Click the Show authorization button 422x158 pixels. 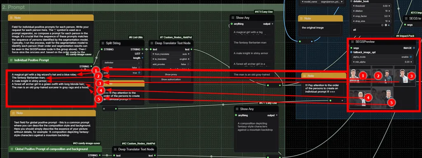pos(171,79)
